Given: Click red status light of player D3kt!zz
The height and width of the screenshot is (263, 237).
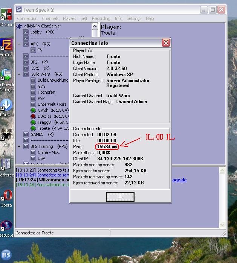Looking at the screenshot, I should pyautogui.click(x=33, y=117).
